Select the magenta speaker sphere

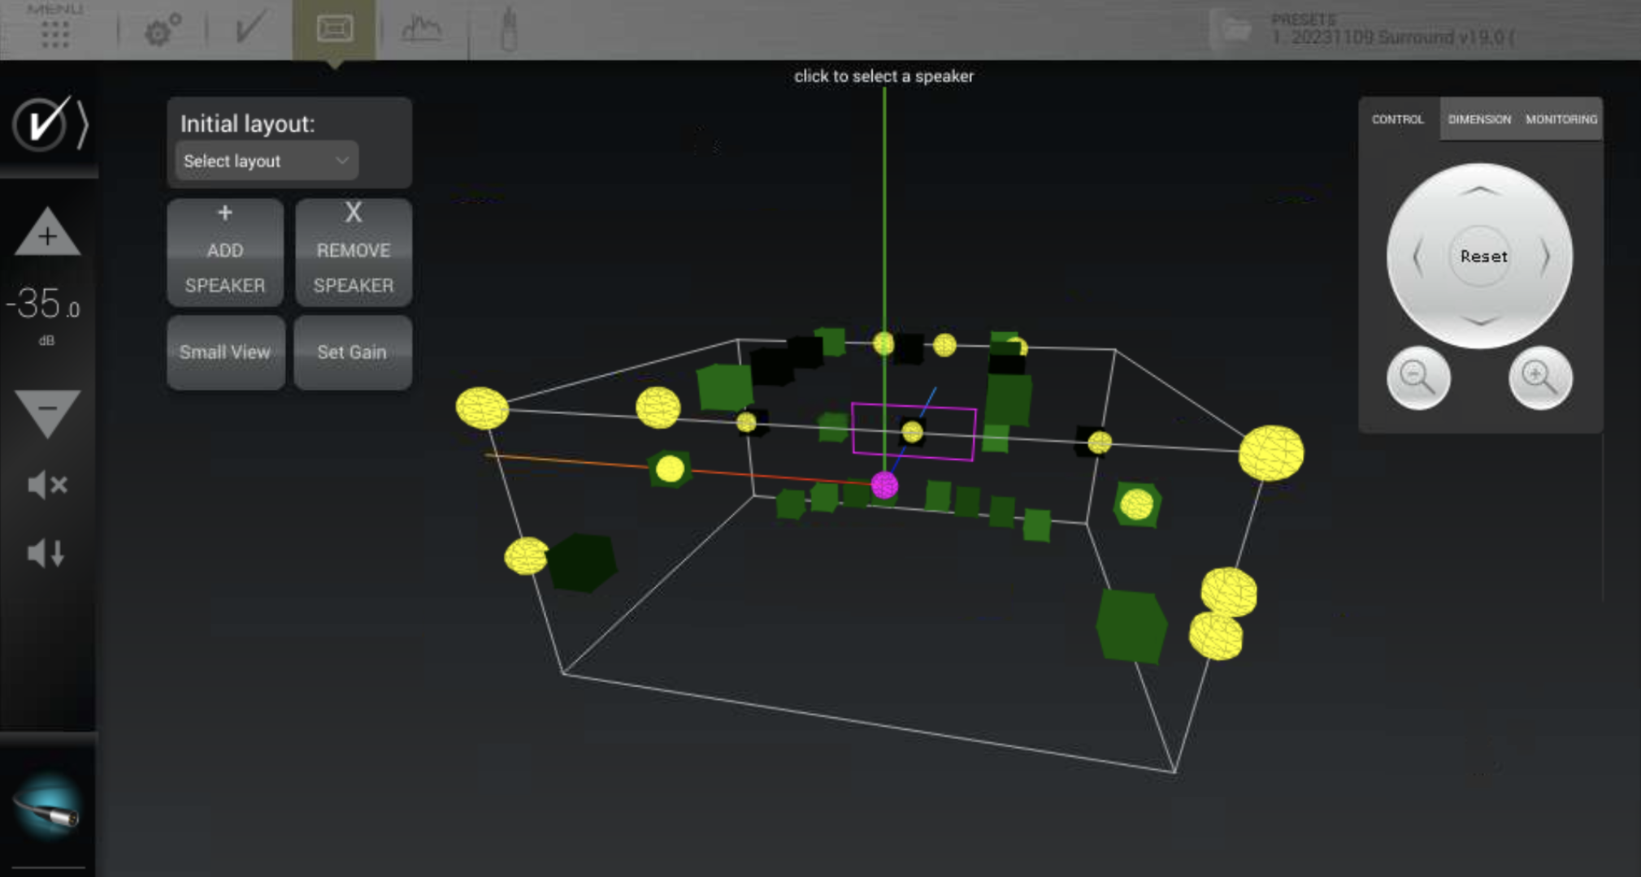tap(884, 486)
